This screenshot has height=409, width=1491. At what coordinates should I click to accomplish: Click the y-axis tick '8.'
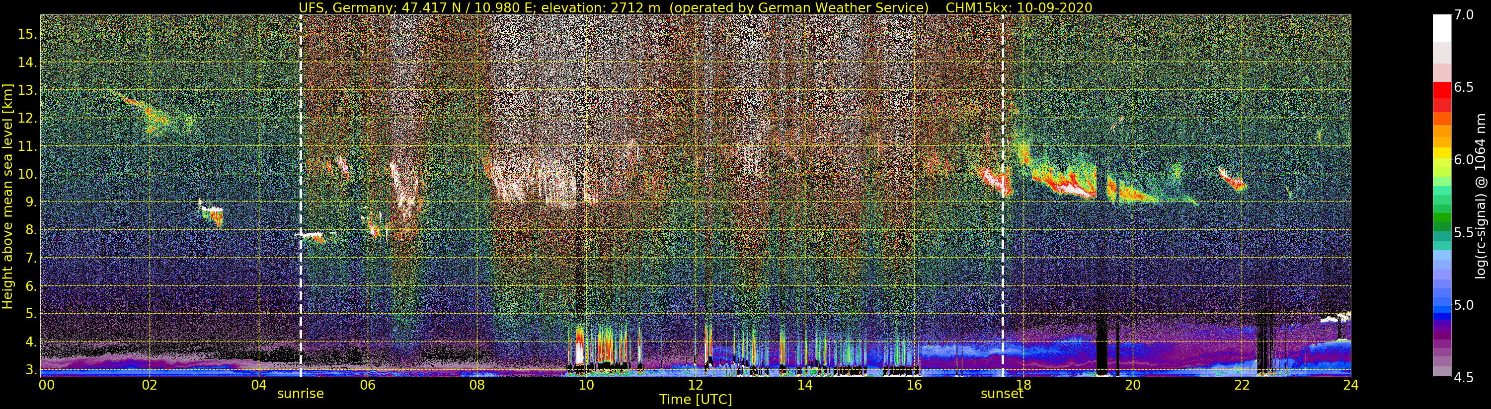tap(31, 230)
